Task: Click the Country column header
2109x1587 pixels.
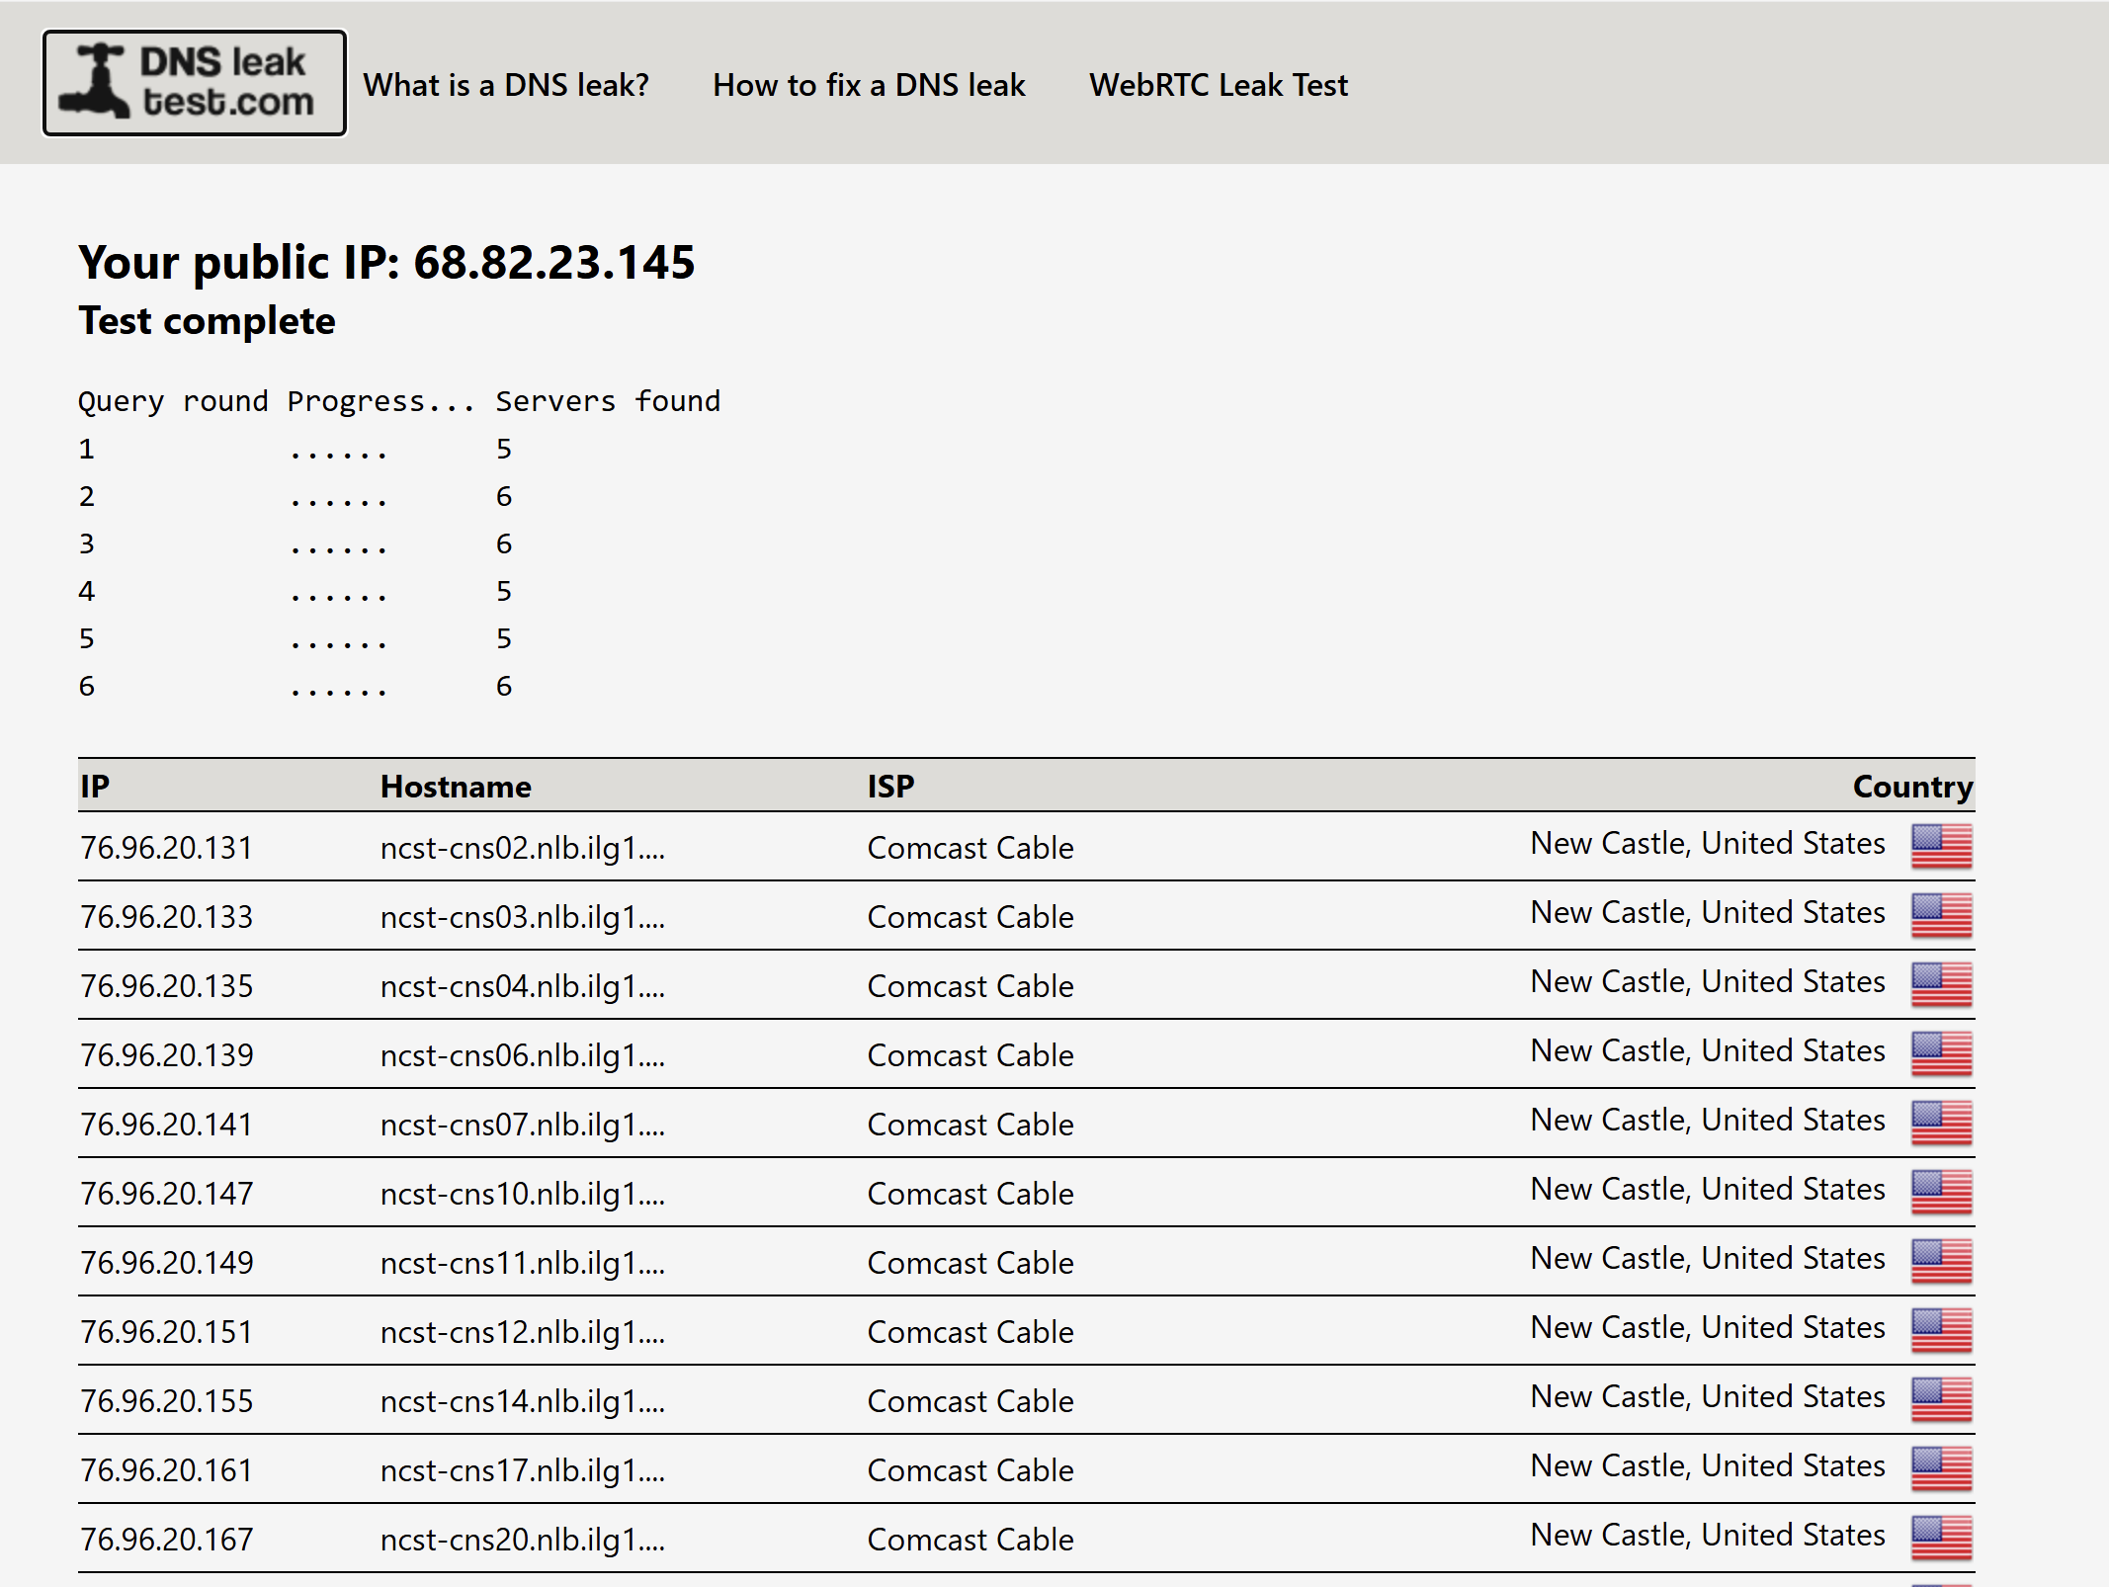Action: [1911, 787]
